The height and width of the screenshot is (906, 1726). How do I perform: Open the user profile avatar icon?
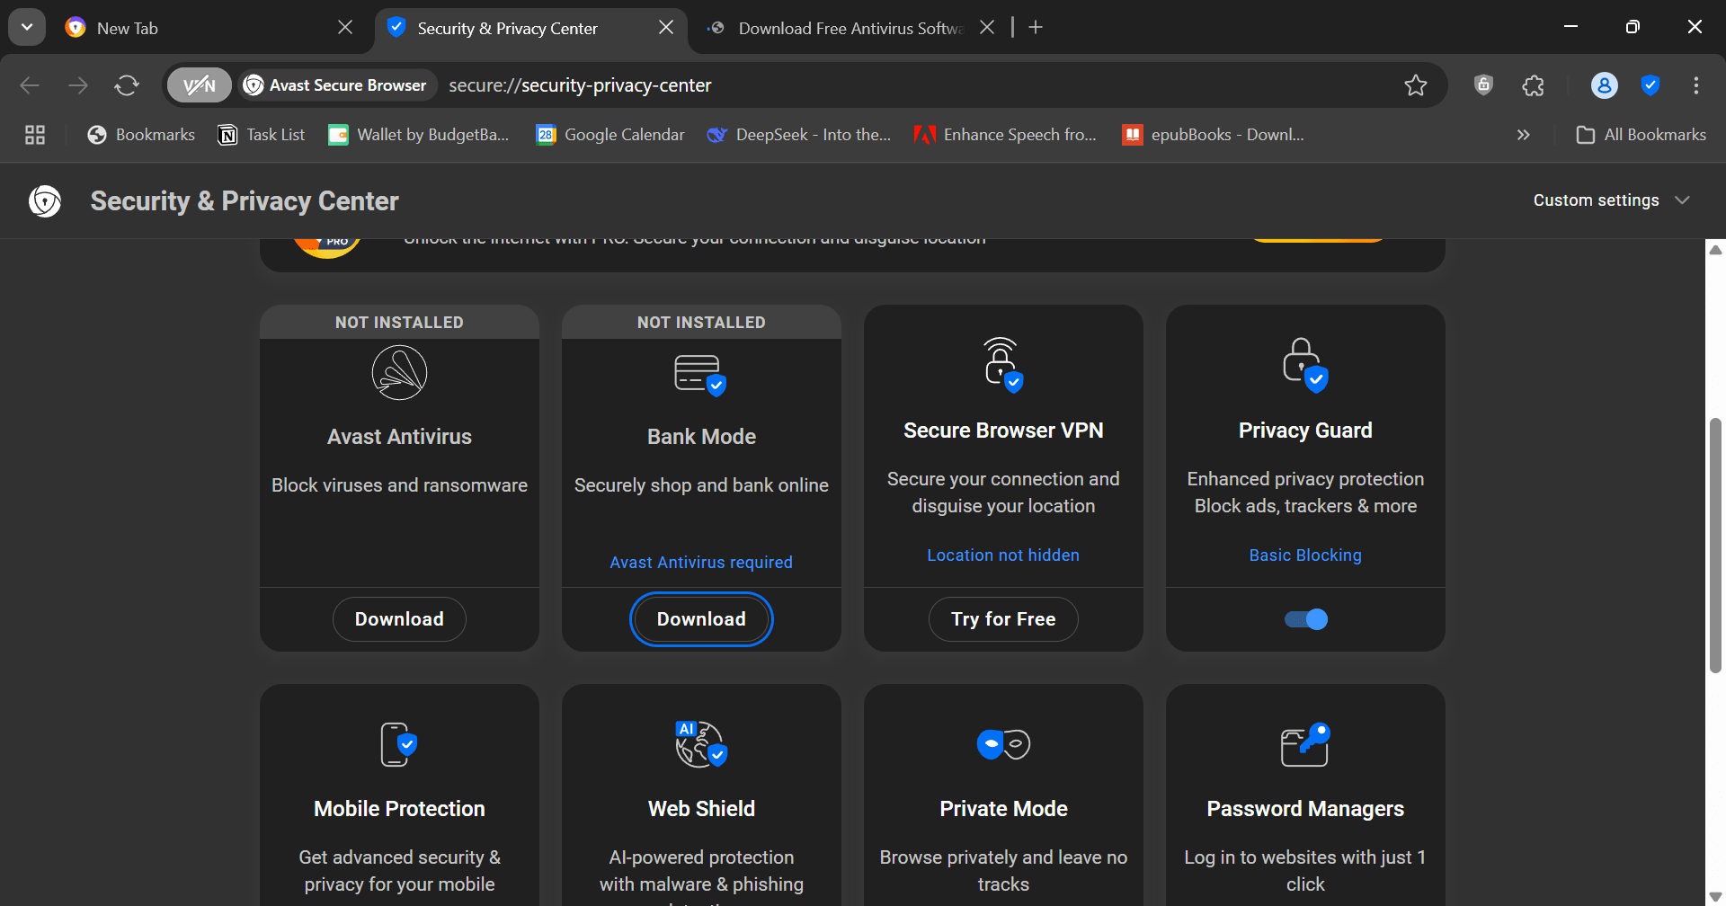pyautogui.click(x=1604, y=85)
